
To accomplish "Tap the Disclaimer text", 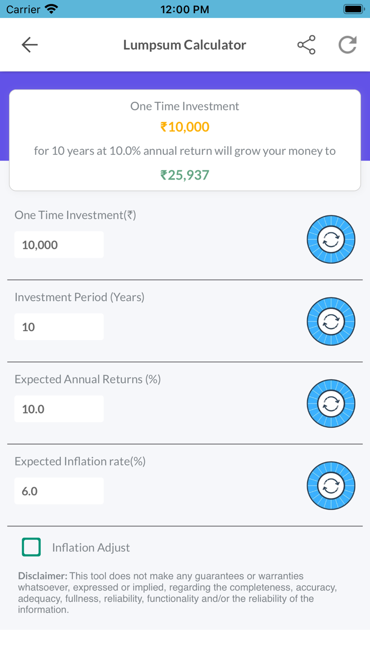I will (177, 593).
